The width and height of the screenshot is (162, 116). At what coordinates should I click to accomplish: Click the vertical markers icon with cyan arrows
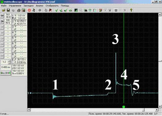90,10
